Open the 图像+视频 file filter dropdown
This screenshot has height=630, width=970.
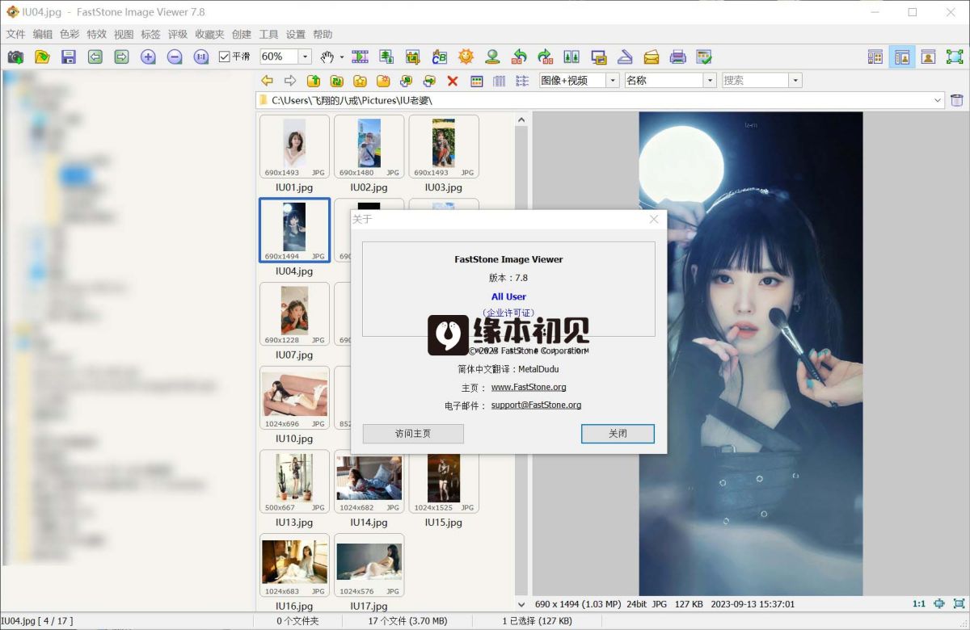[x=612, y=81]
